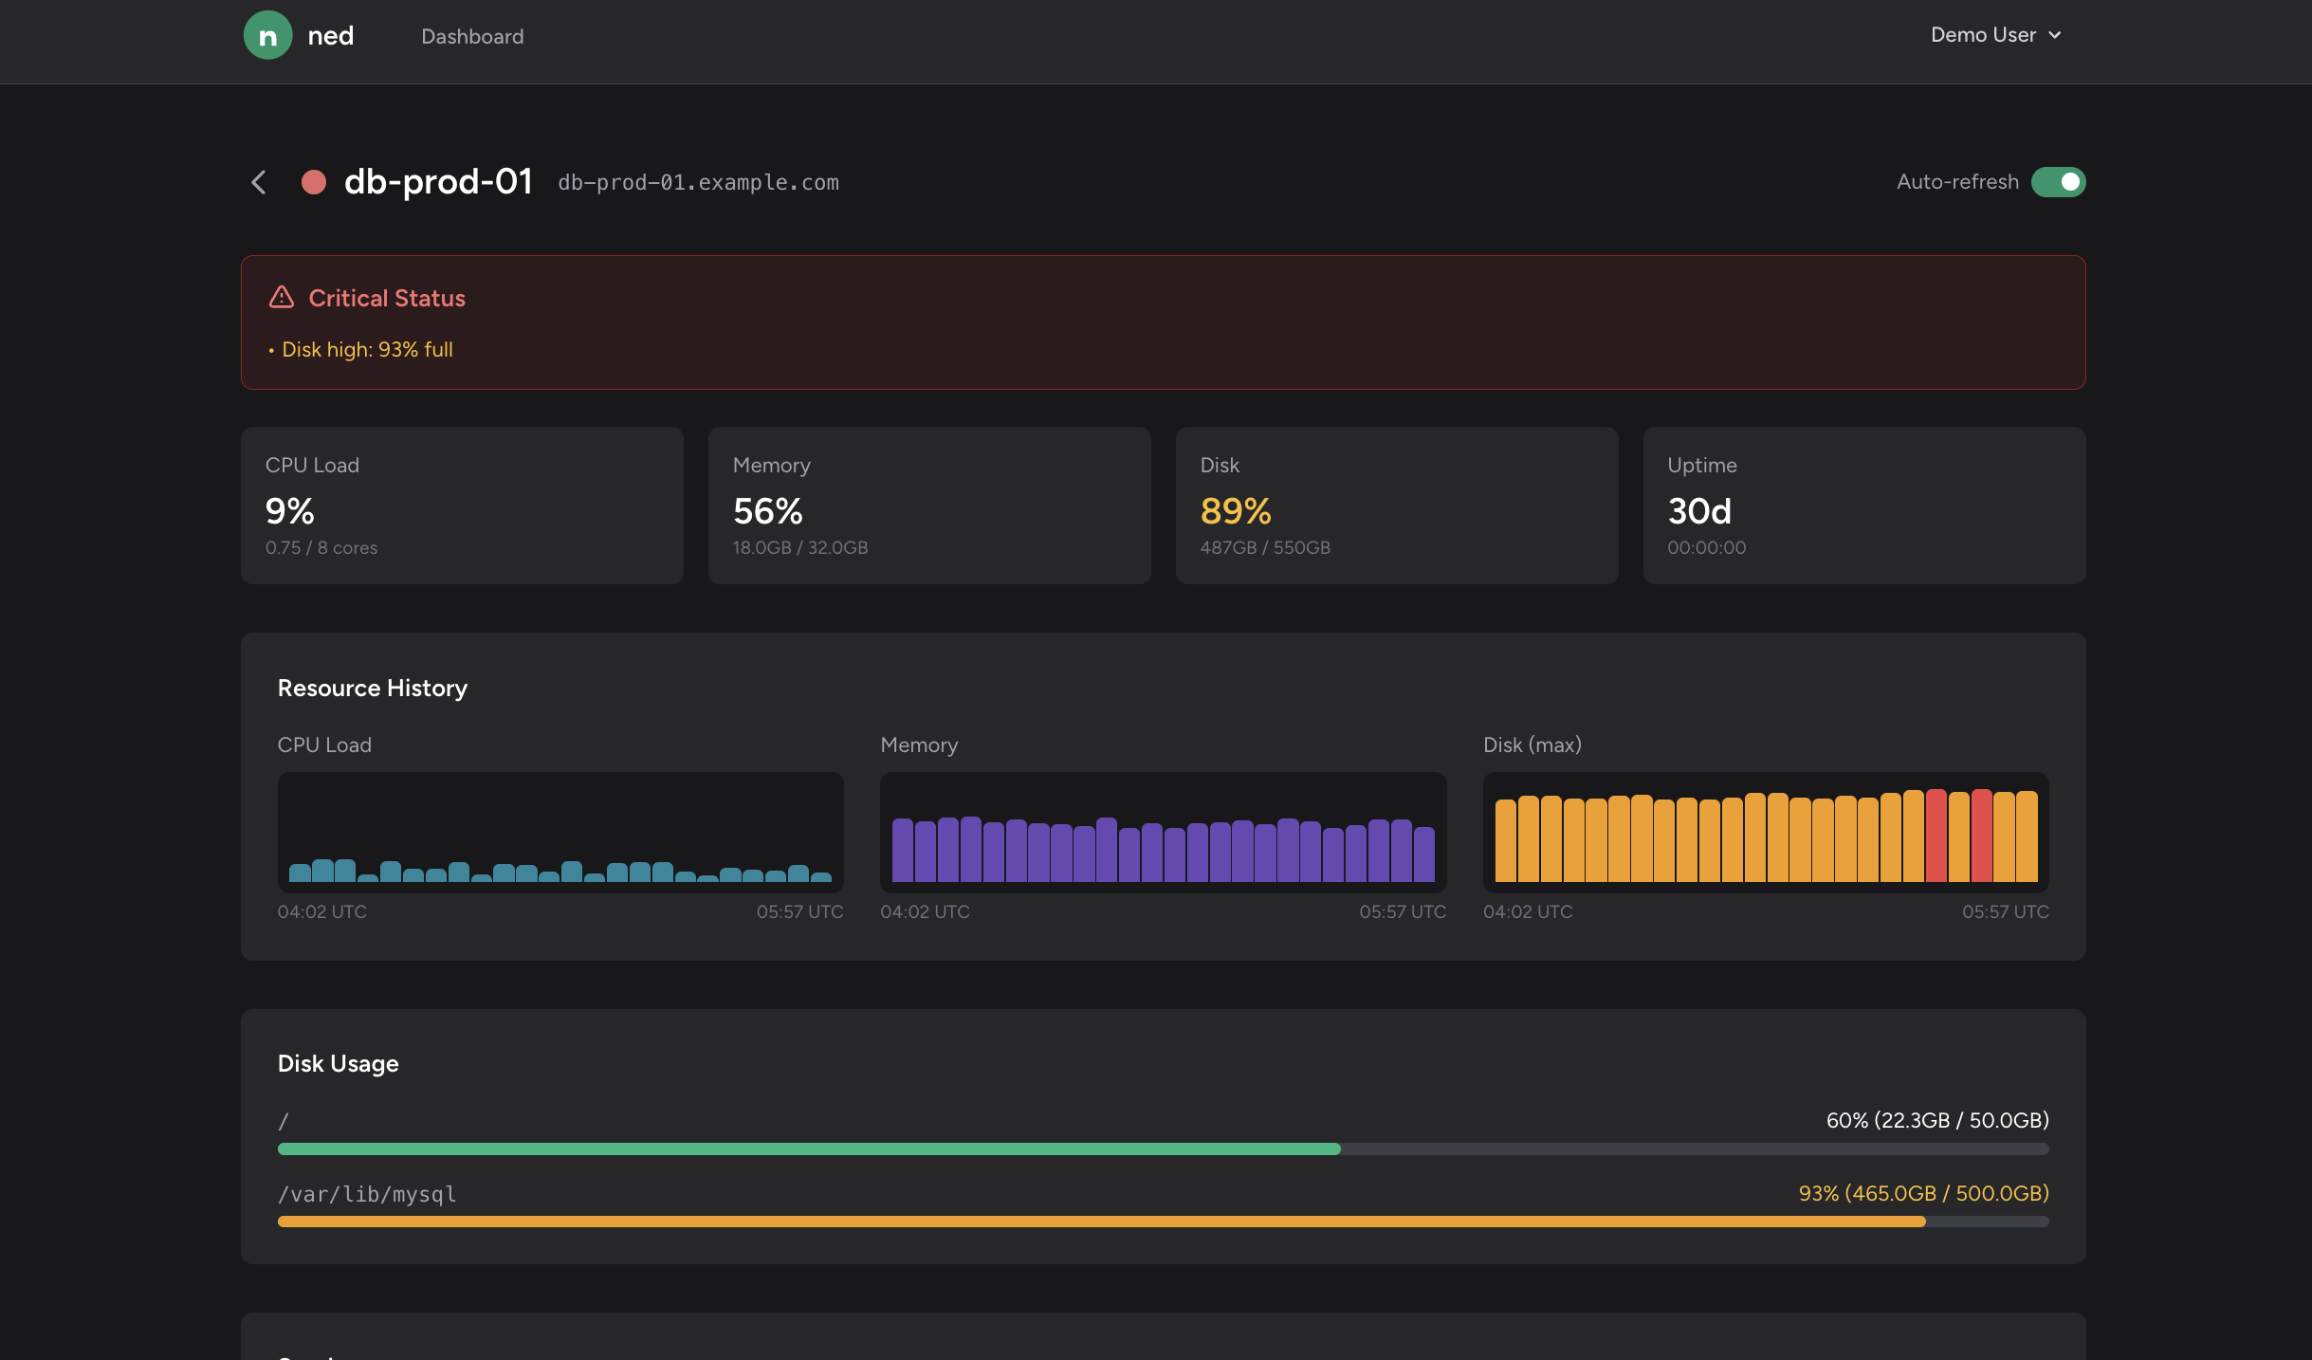
Task: Click the Disk high 93% full alert
Action: (x=367, y=350)
